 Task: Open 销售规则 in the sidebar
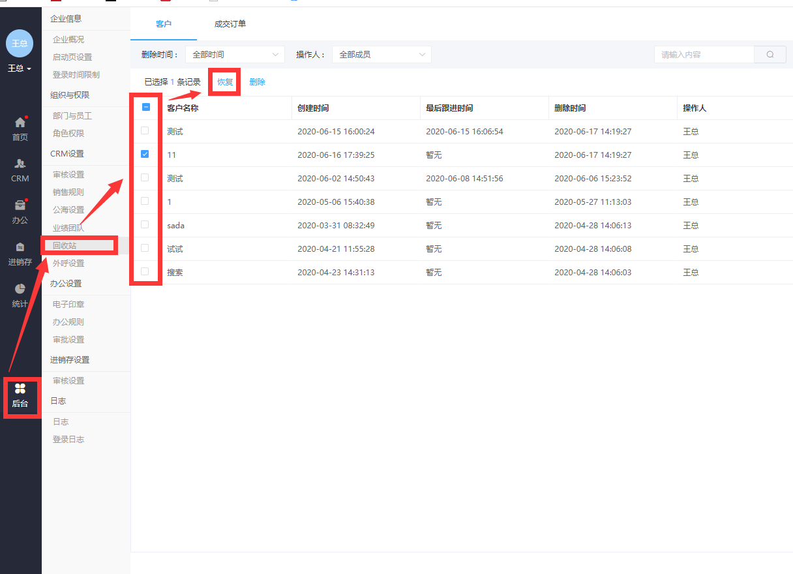[68, 192]
